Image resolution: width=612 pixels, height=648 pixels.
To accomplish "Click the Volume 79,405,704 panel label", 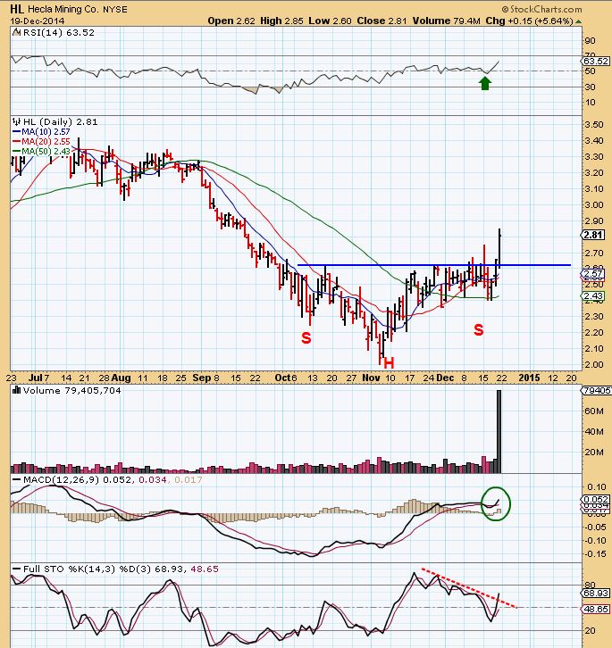I will (x=72, y=390).
